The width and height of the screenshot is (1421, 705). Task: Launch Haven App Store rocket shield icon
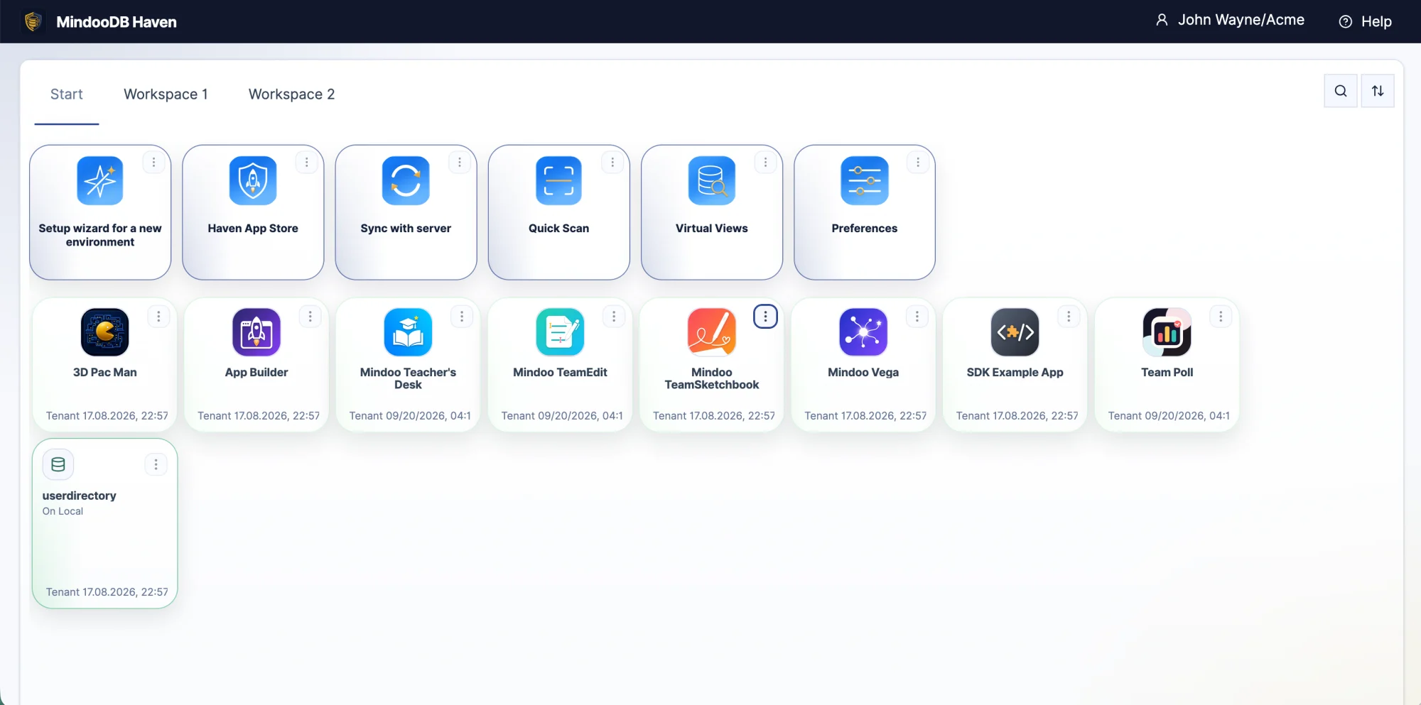tap(253, 180)
